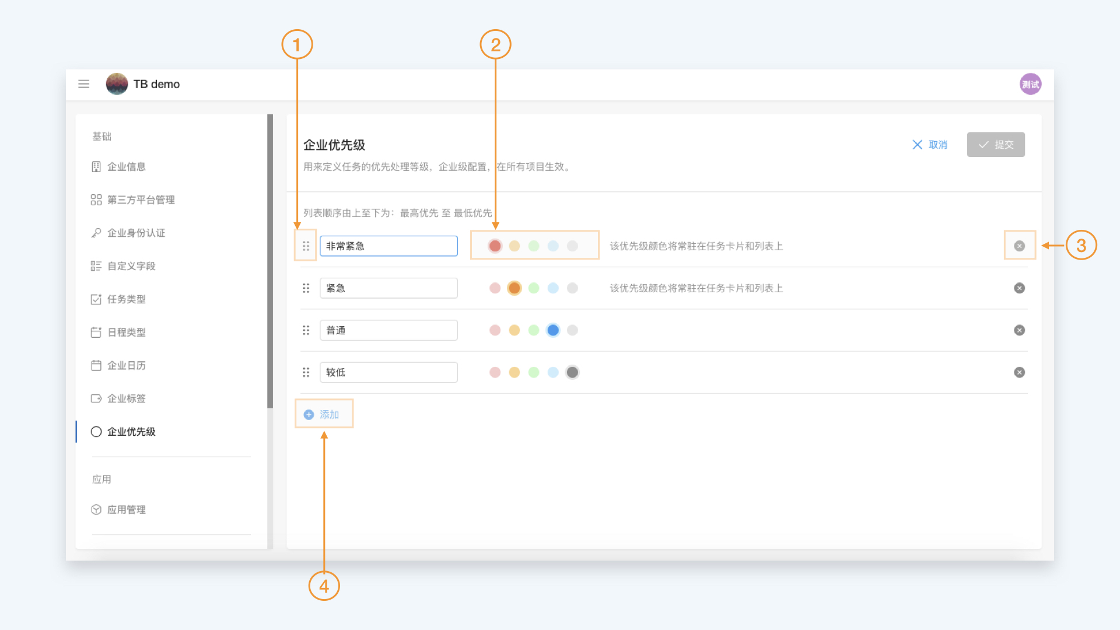
Task: Select 企业优先级 in the sidebar
Action: tap(131, 432)
